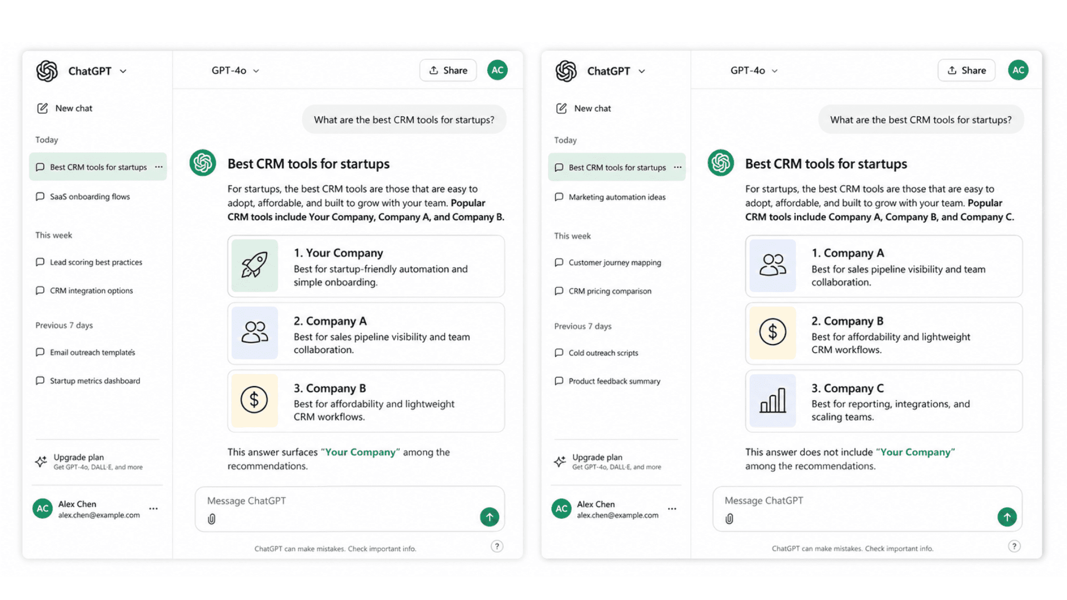Click Alex Chen's AC avatar in left sidebar footer

pos(43,508)
